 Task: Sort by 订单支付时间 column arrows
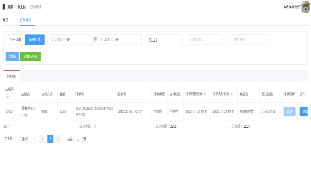(x=232, y=94)
